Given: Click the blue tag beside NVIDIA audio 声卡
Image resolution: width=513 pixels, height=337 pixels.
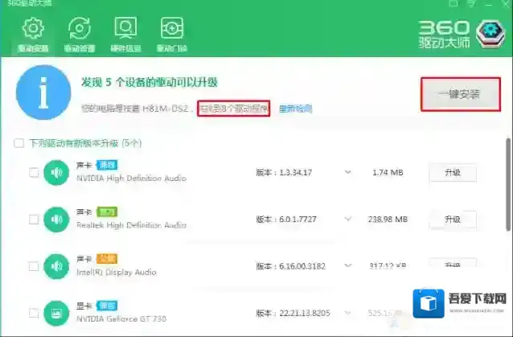Looking at the screenshot, I should 107,165.
